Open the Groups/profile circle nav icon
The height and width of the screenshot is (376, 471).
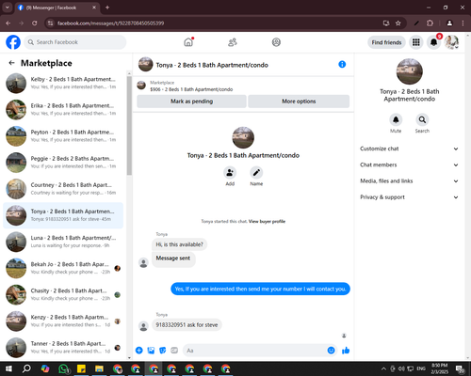point(276,42)
